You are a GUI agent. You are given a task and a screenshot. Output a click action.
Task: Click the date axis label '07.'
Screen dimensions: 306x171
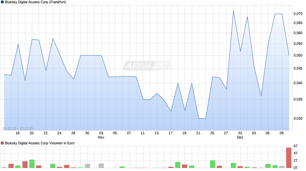pyautogui.click(x=129, y=133)
